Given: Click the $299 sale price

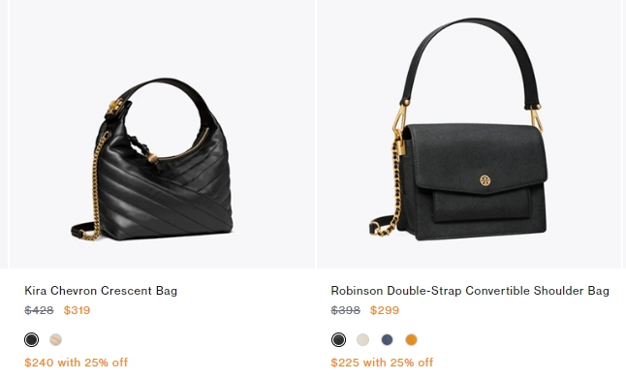Looking at the screenshot, I should (385, 310).
